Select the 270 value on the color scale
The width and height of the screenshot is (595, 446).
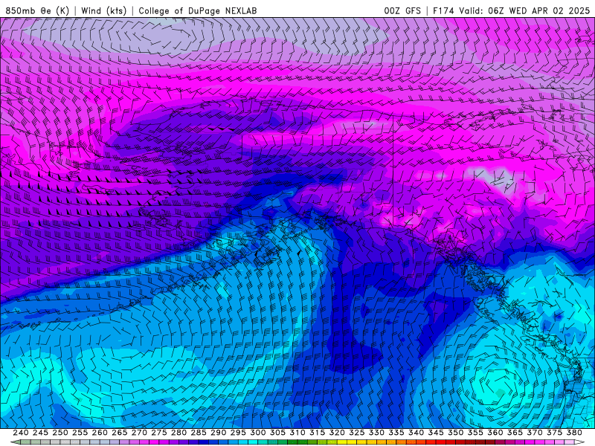click(139, 433)
